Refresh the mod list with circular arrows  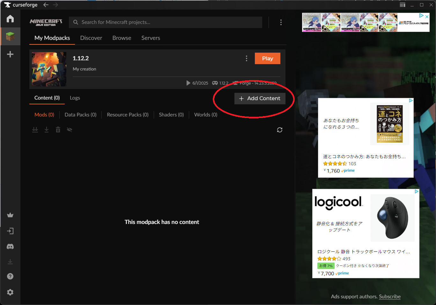click(x=280, y=130)
